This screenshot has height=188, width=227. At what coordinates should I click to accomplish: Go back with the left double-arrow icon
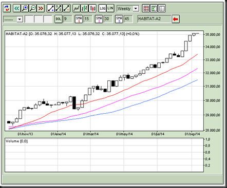(x=17, y=8)
